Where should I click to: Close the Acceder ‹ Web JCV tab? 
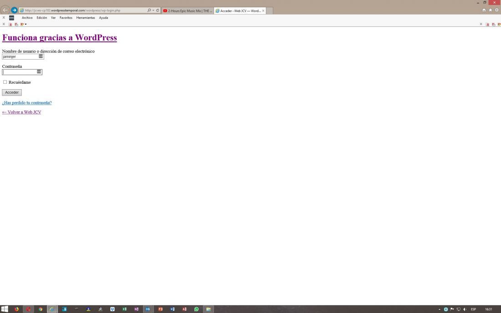coord(263,11)
